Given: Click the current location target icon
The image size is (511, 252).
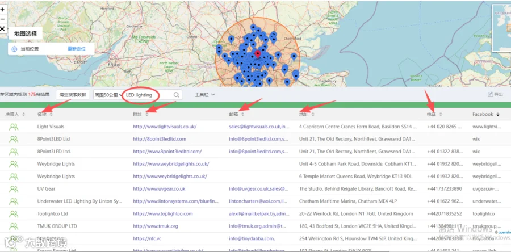Looking at the screenshot, I should 14,49.
